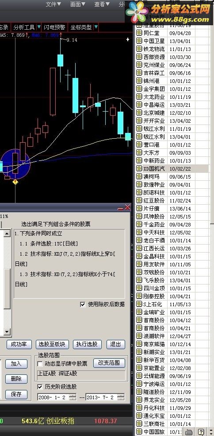Open the 分析工具 dropdown arrow
The image size is (214, 436).
(x=39, y=27)
